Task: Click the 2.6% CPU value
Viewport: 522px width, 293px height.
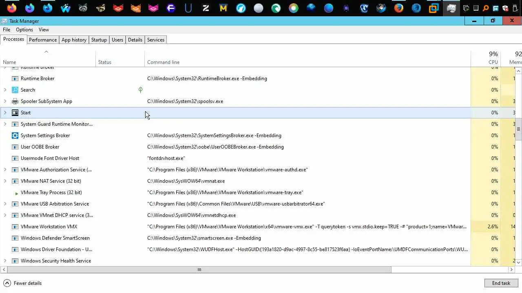Action: pos(493,227)
